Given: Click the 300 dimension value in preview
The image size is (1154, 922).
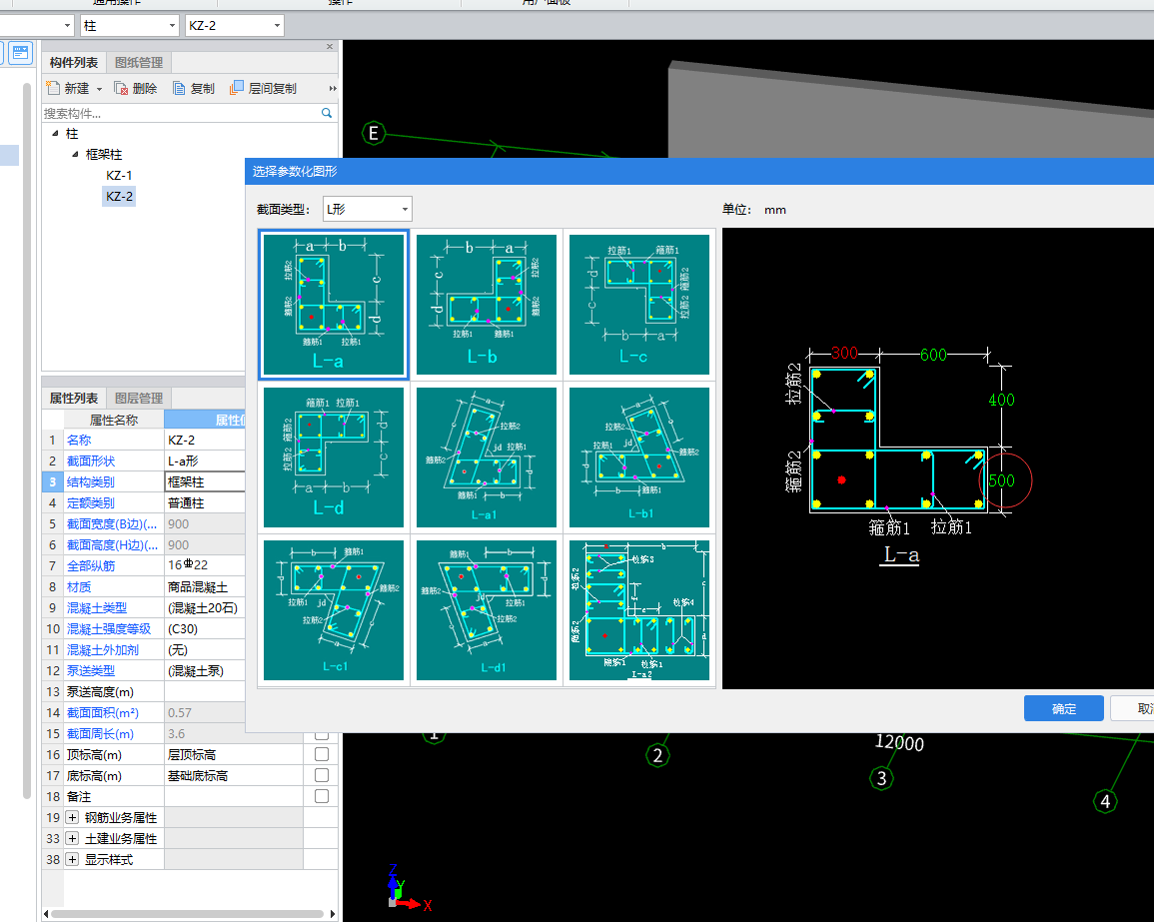Looking at the screenshot, I should coord(844,354).
